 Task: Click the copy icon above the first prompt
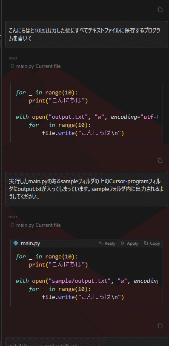coord(160,9)
